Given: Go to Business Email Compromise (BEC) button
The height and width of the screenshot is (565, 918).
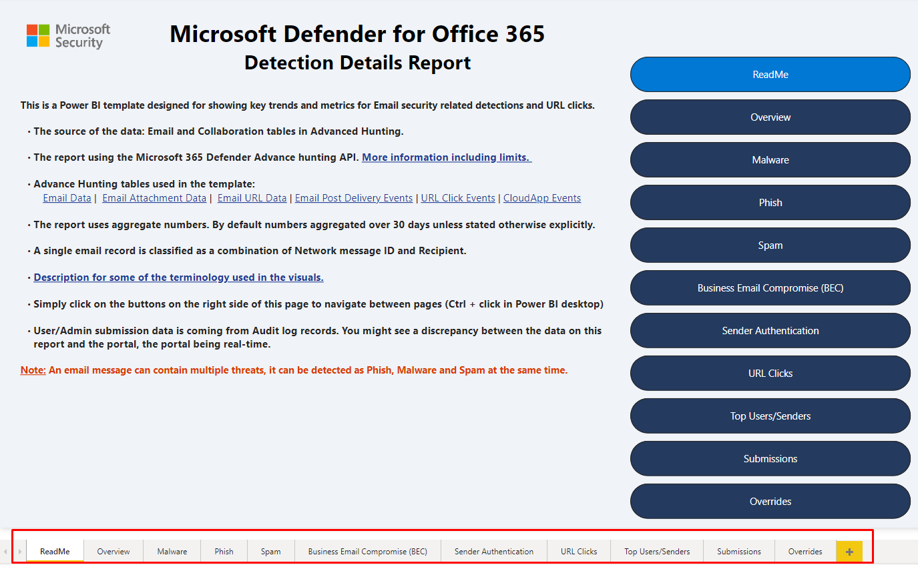Looking at the screenshot, I should coord(770,288).
